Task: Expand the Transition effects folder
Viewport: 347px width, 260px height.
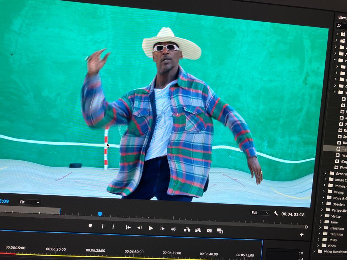Action: tap(319, 233)
